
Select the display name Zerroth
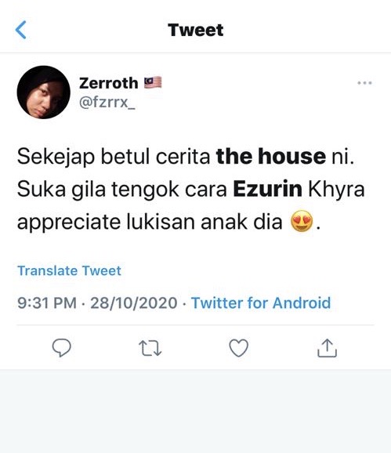click(x=109, y=83)
